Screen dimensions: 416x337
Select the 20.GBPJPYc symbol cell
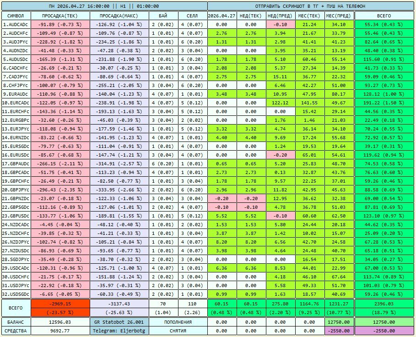(x=16, y=190)
